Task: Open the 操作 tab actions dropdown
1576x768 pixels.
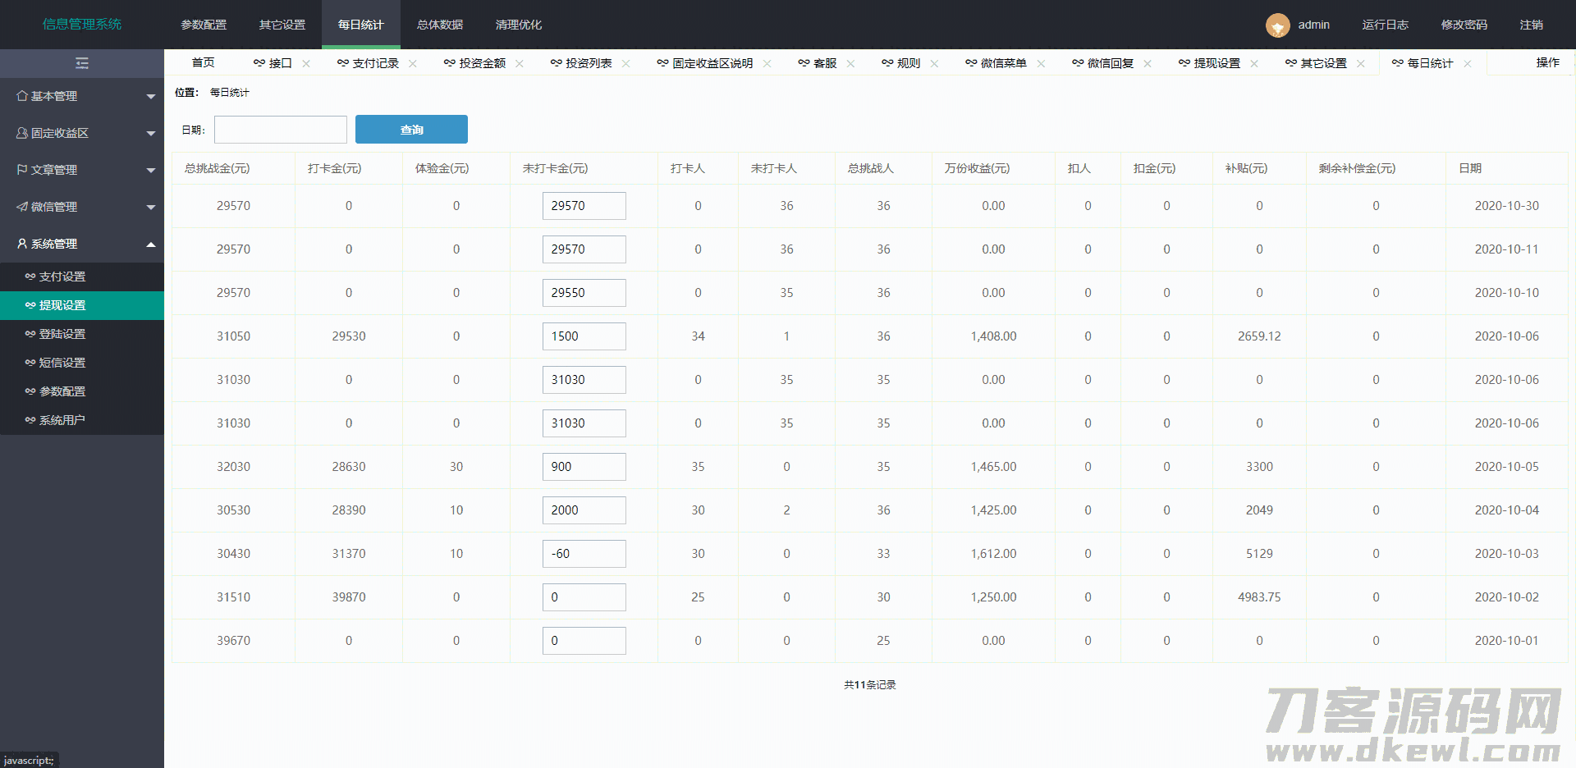Action: [x=1547, y=63]
